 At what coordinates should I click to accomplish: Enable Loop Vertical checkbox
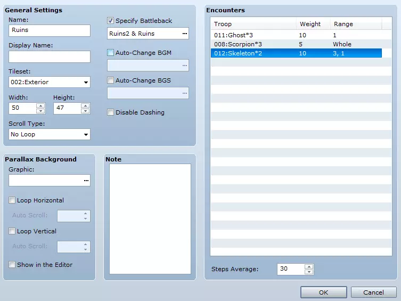click(x=12, y=231)
